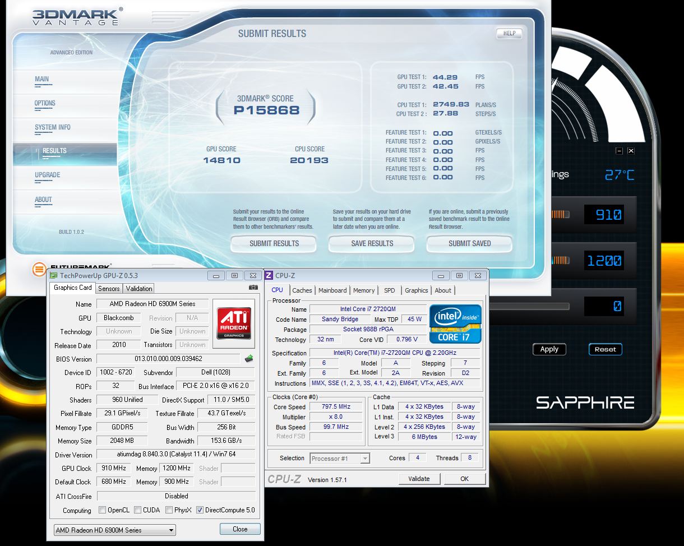
Task: Open the Memory tab in CPU-Z
Action: coord(364,290)
